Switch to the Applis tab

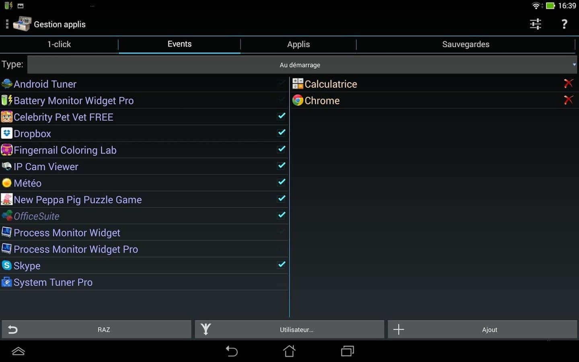point(298,44)
